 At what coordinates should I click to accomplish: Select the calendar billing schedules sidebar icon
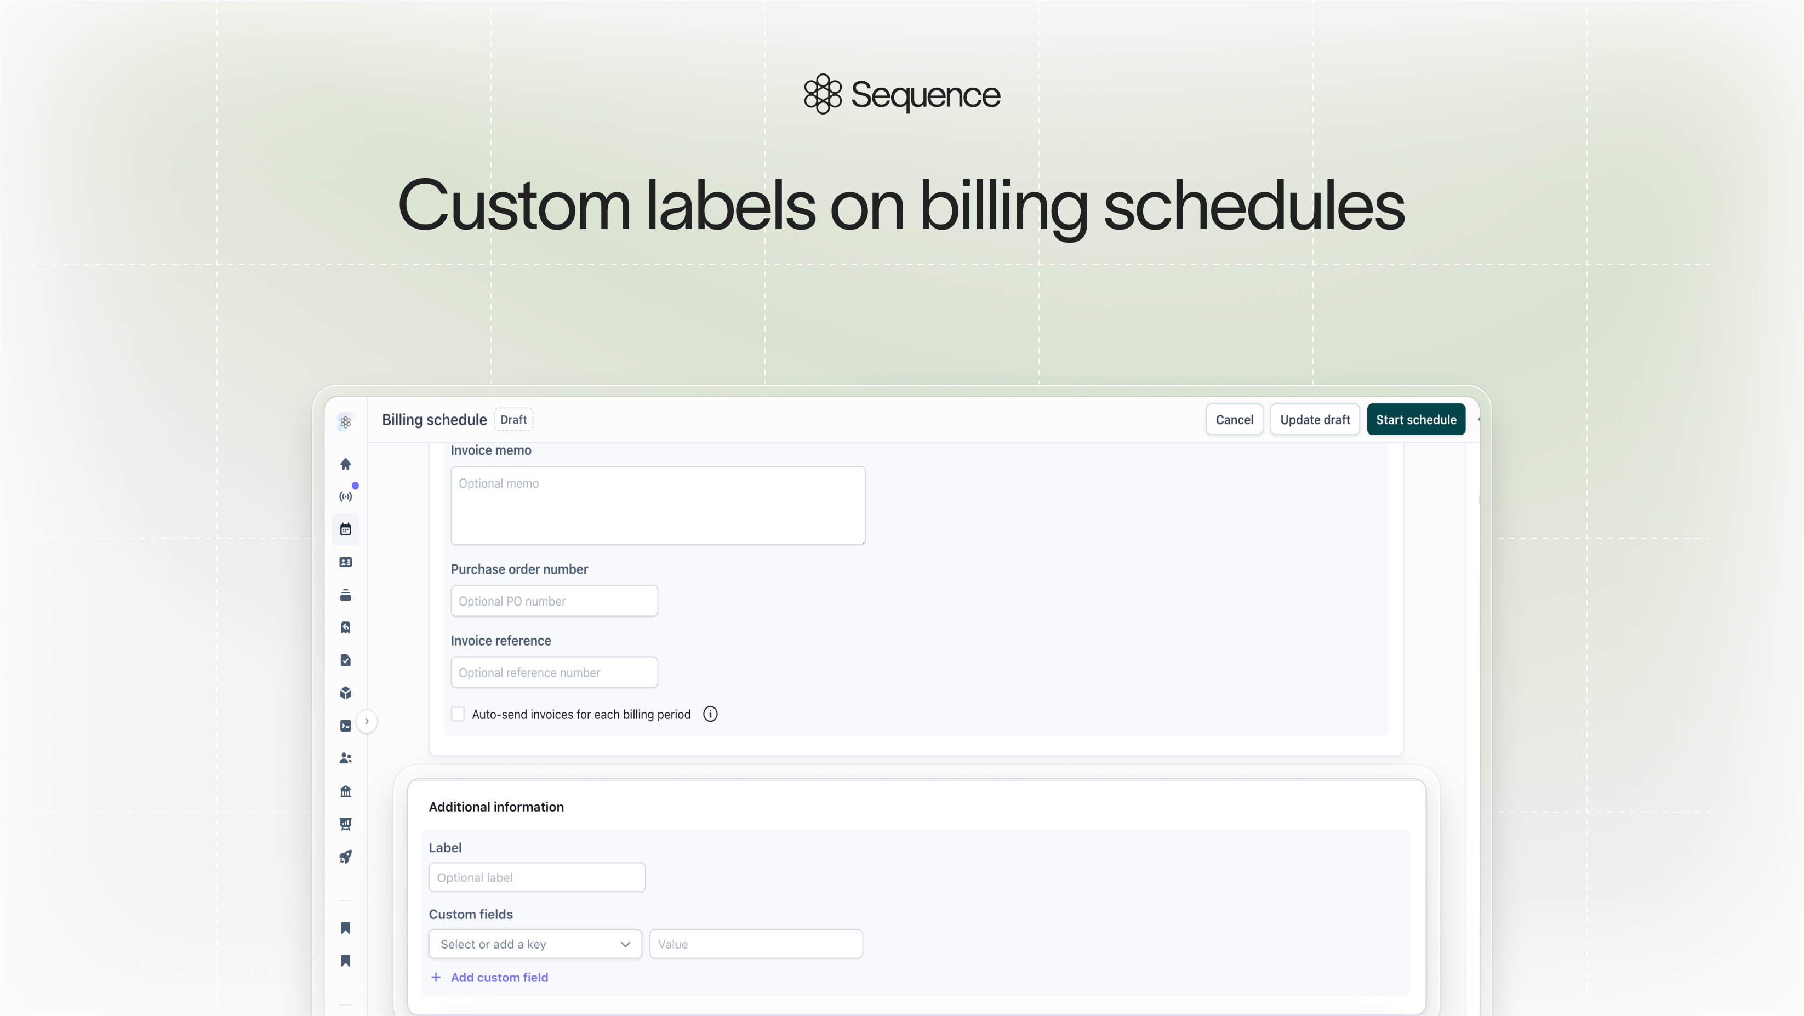point(345,529)
